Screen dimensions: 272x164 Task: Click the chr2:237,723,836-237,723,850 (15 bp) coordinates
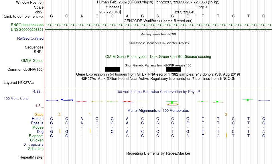pyautogui.click(x=188, y=2)
